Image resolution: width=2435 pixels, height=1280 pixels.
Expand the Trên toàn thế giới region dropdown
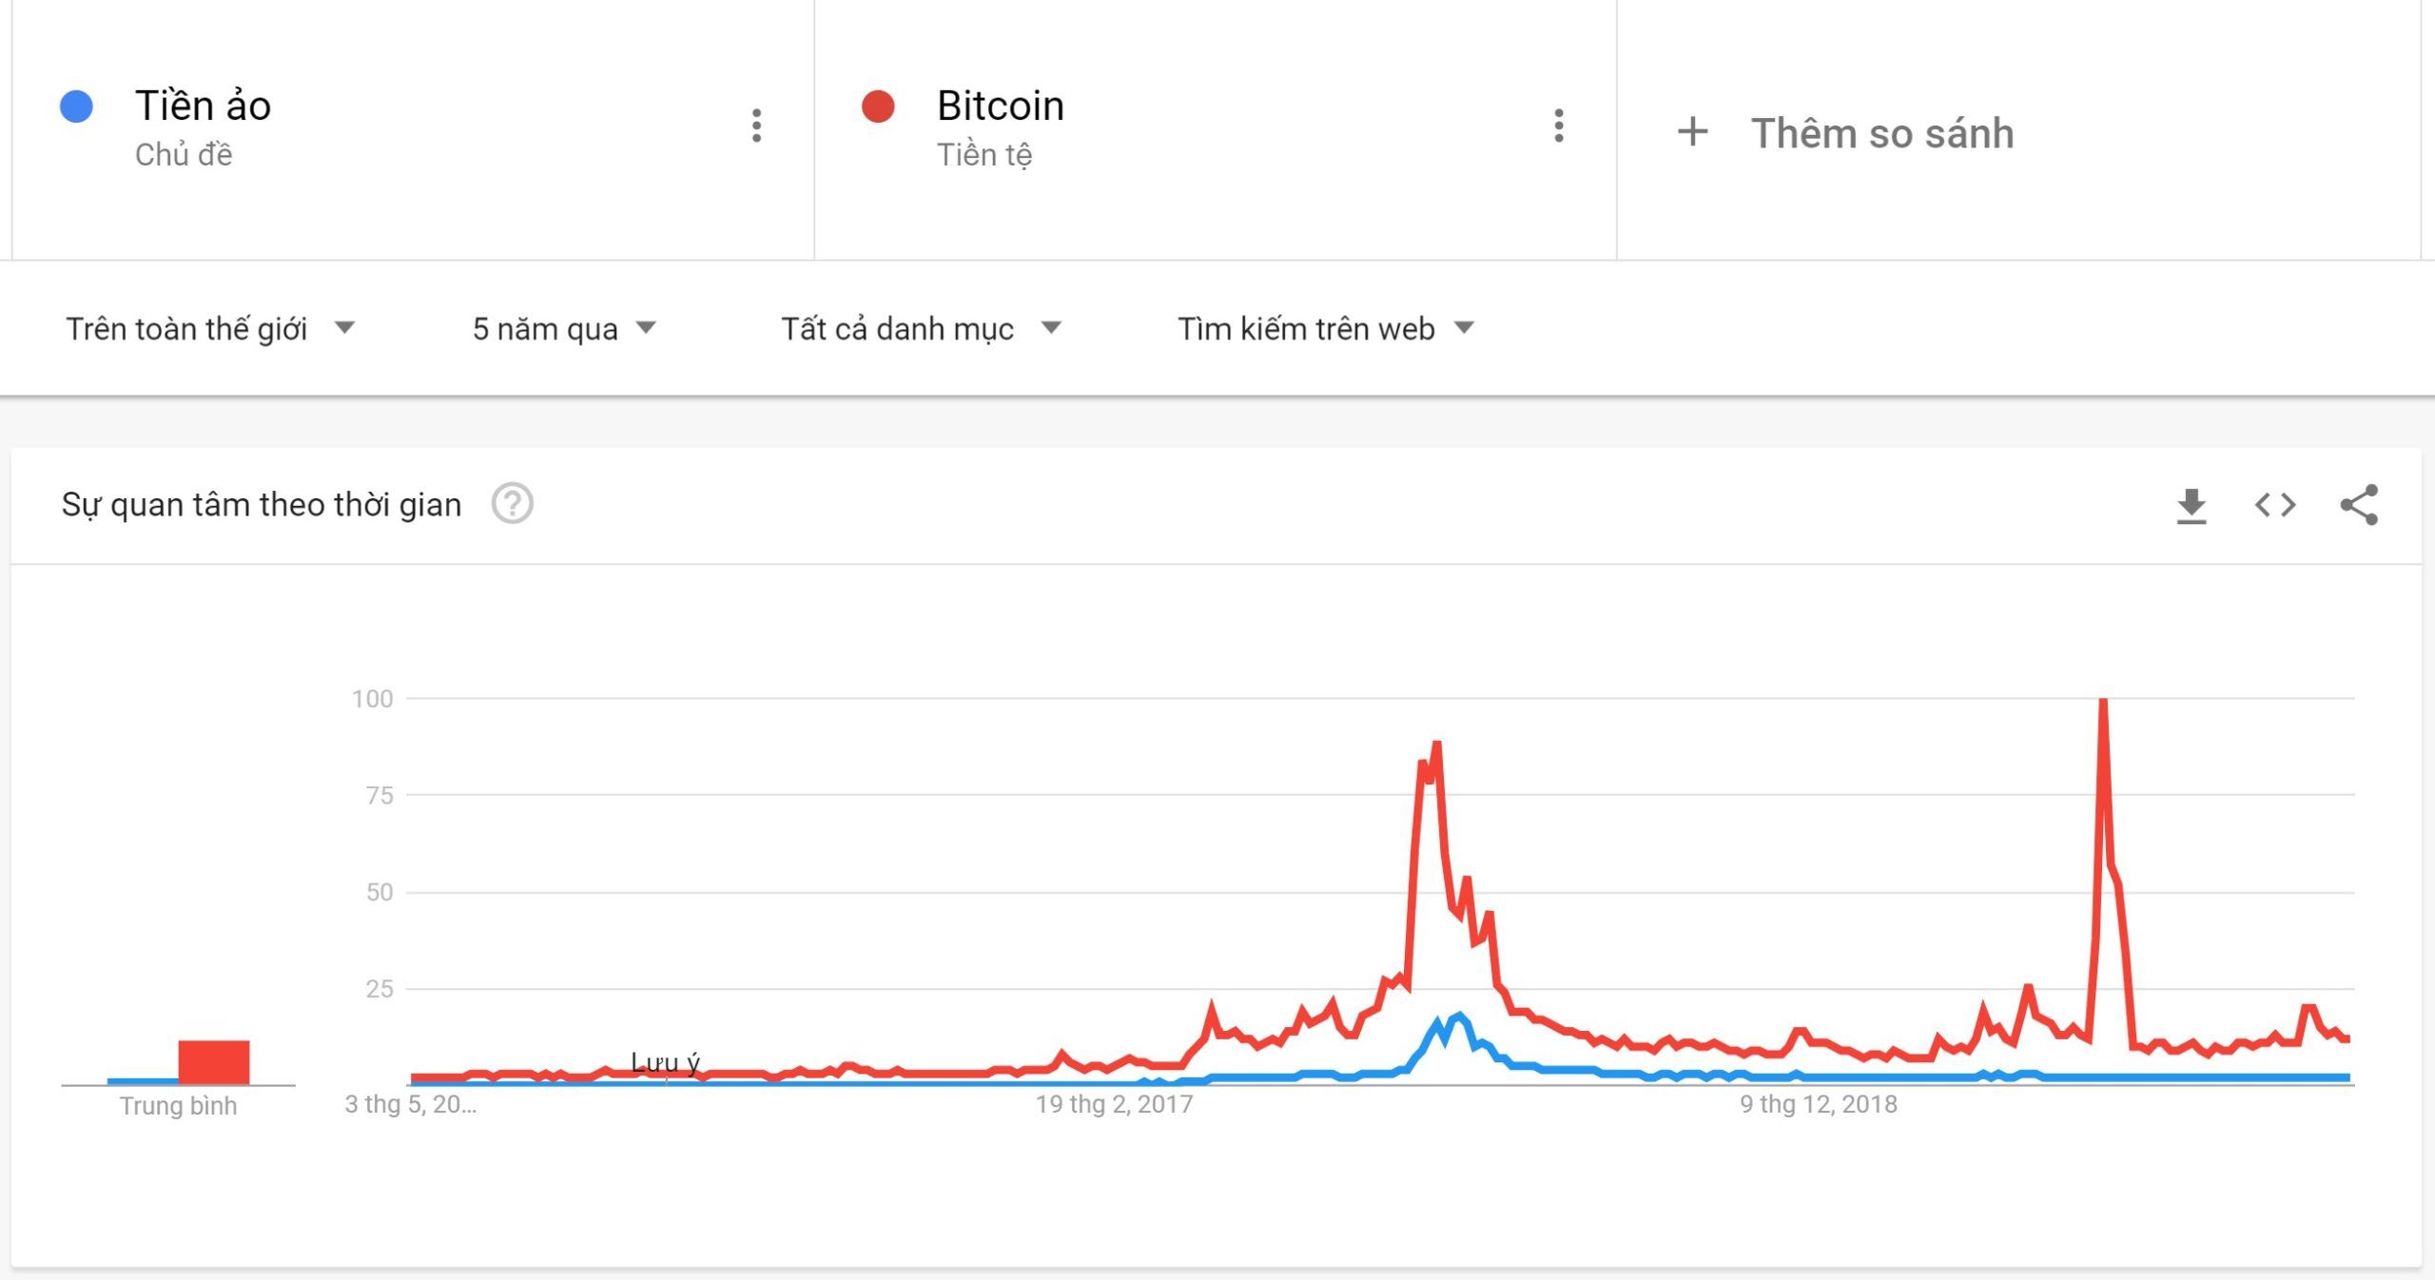[x=209, y=329]
